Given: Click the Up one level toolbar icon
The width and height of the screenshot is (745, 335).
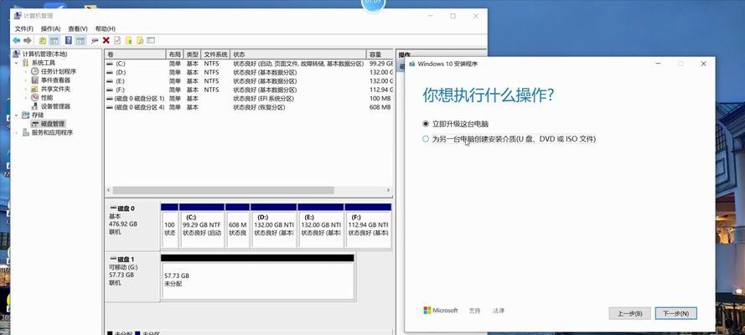Looking at the screenshot, I should pyautogui.click(x=43, y=41).
